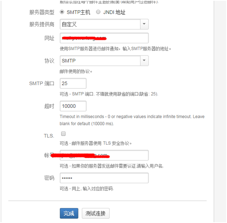Image resolution: width=227 pixels, height=223 pixels.
Task: Click the 服务提供商 label
Action: (41, 24)
